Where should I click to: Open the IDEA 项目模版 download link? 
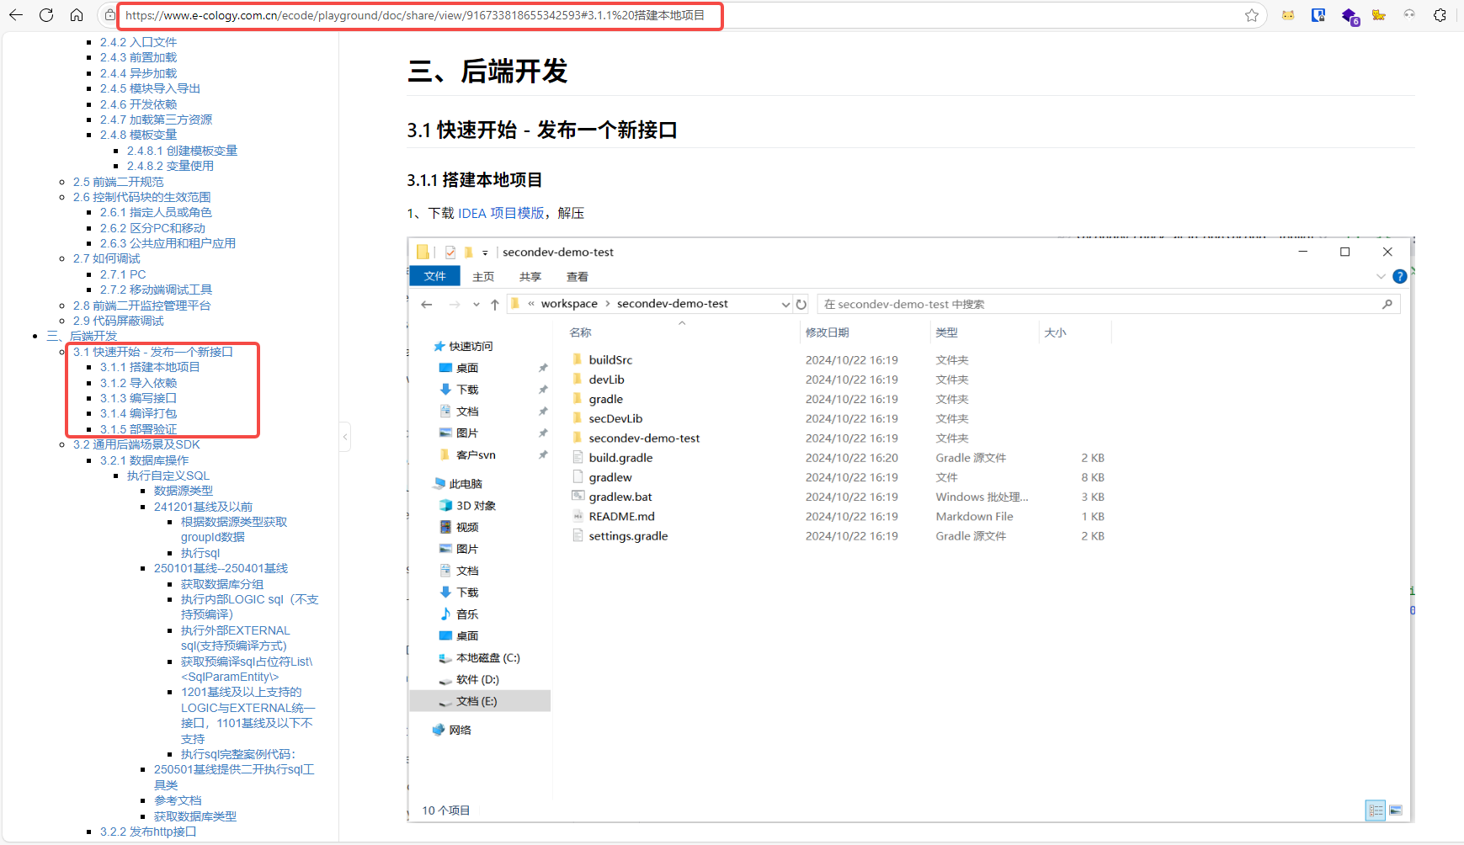coord(501,214)
